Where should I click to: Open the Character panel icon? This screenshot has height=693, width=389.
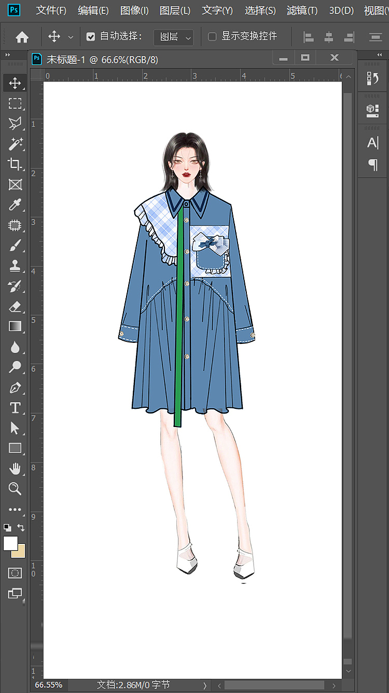tap(373, 143)
